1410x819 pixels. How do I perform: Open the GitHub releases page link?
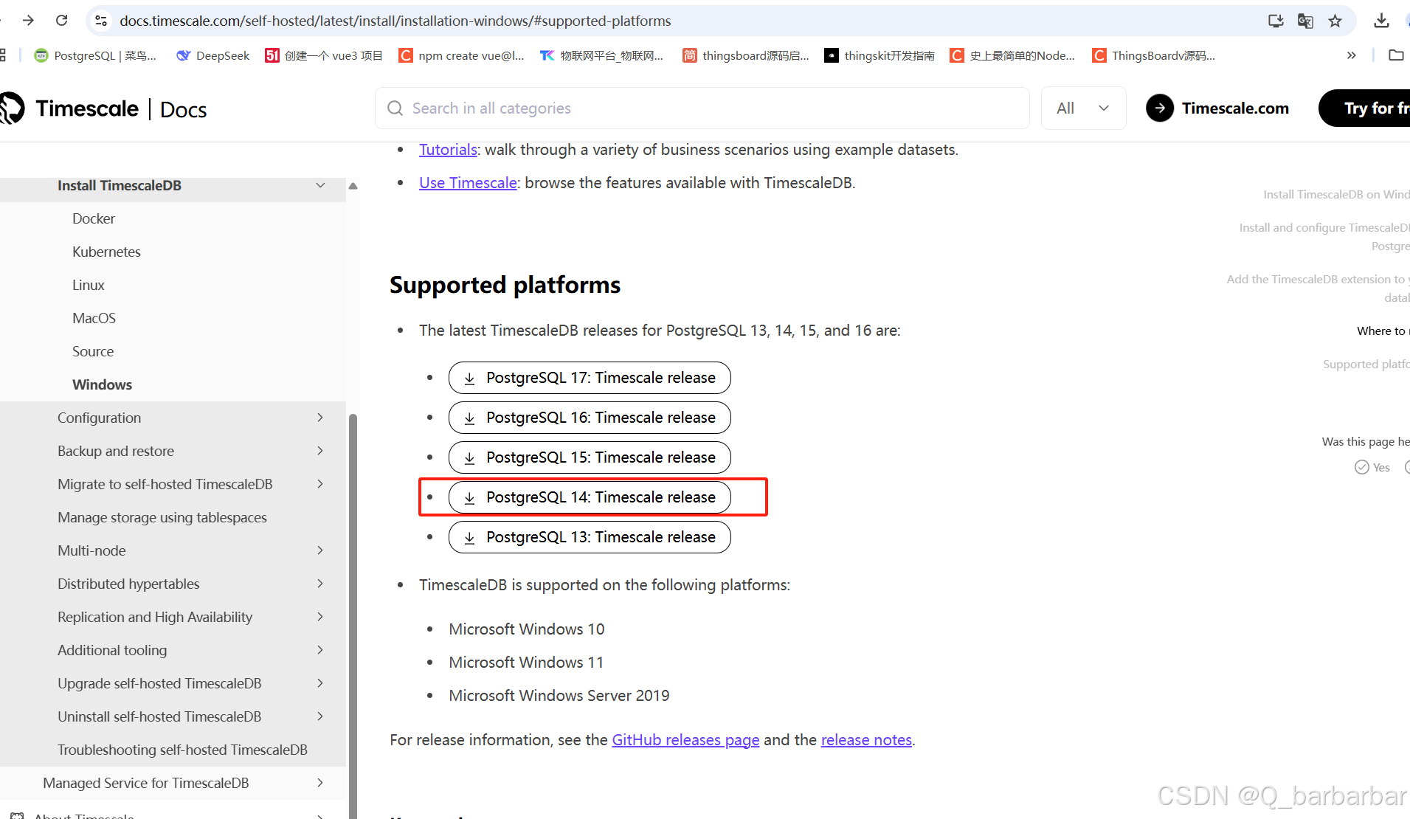point(685,740)
